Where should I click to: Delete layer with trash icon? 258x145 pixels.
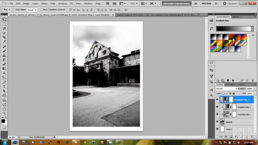point(252,137)
